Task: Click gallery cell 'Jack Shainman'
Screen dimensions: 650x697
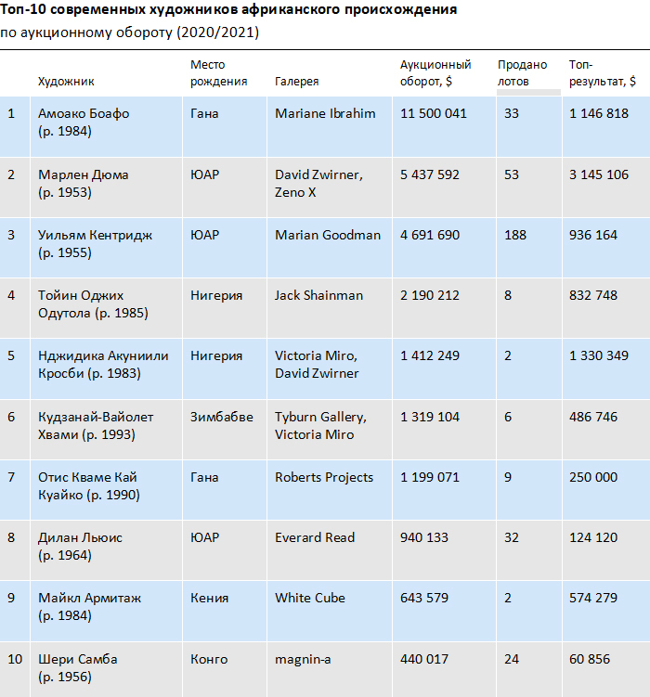Action: (318, 295)
